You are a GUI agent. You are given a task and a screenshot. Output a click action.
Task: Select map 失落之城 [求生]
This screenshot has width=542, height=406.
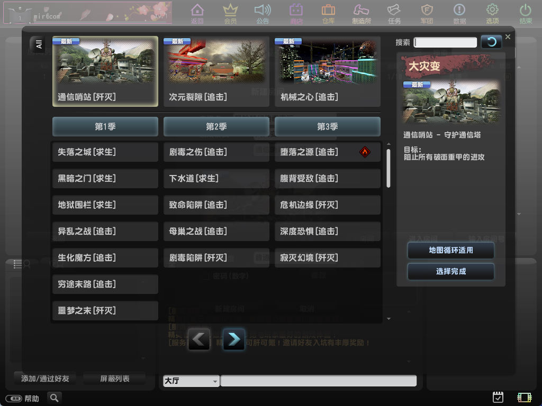pyautogui.click(x=105, y=152)
